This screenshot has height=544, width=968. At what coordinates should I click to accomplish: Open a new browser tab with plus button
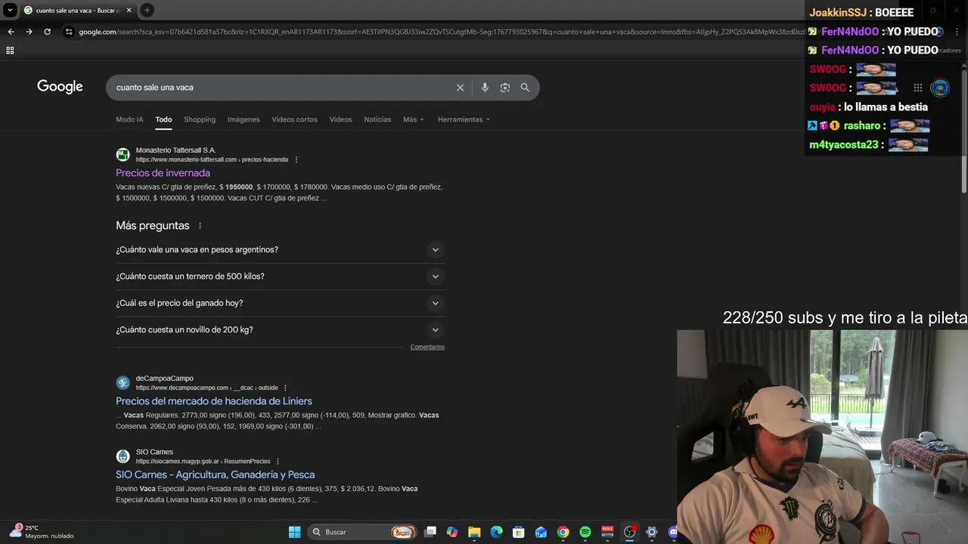(147, 10)
